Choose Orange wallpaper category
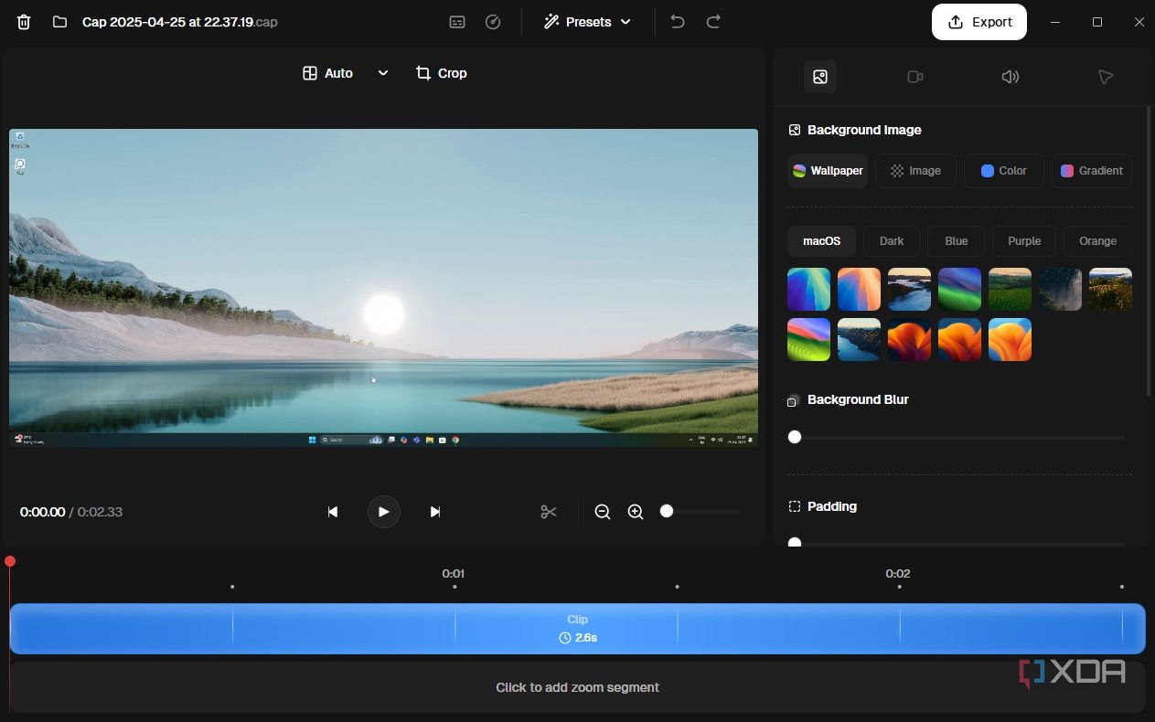The width and height of the screenshot is (1155, 722). 1097,241
